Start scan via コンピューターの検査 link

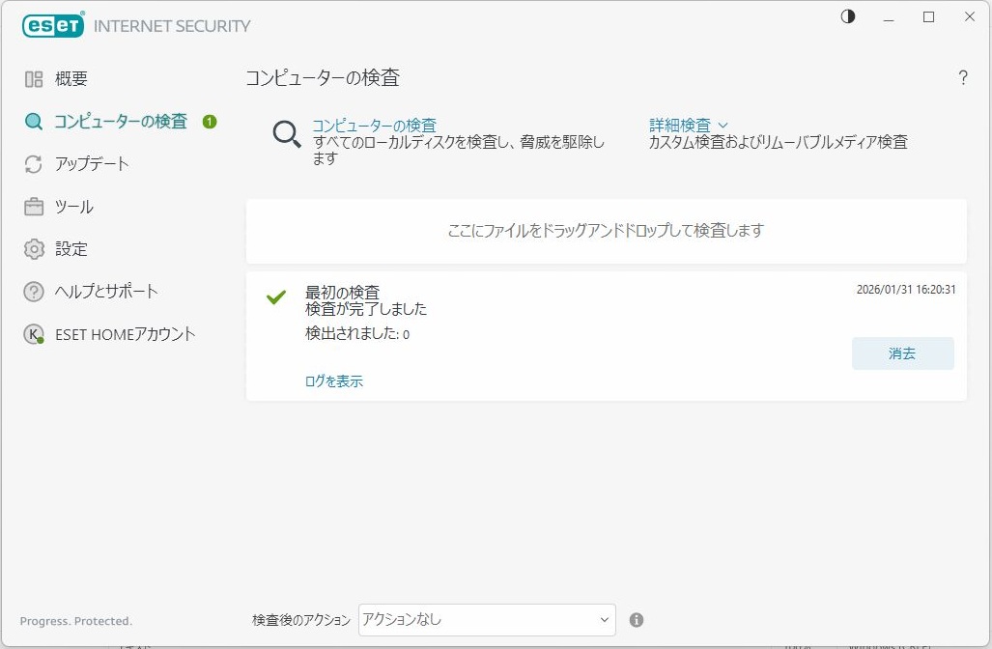(374, 126)
